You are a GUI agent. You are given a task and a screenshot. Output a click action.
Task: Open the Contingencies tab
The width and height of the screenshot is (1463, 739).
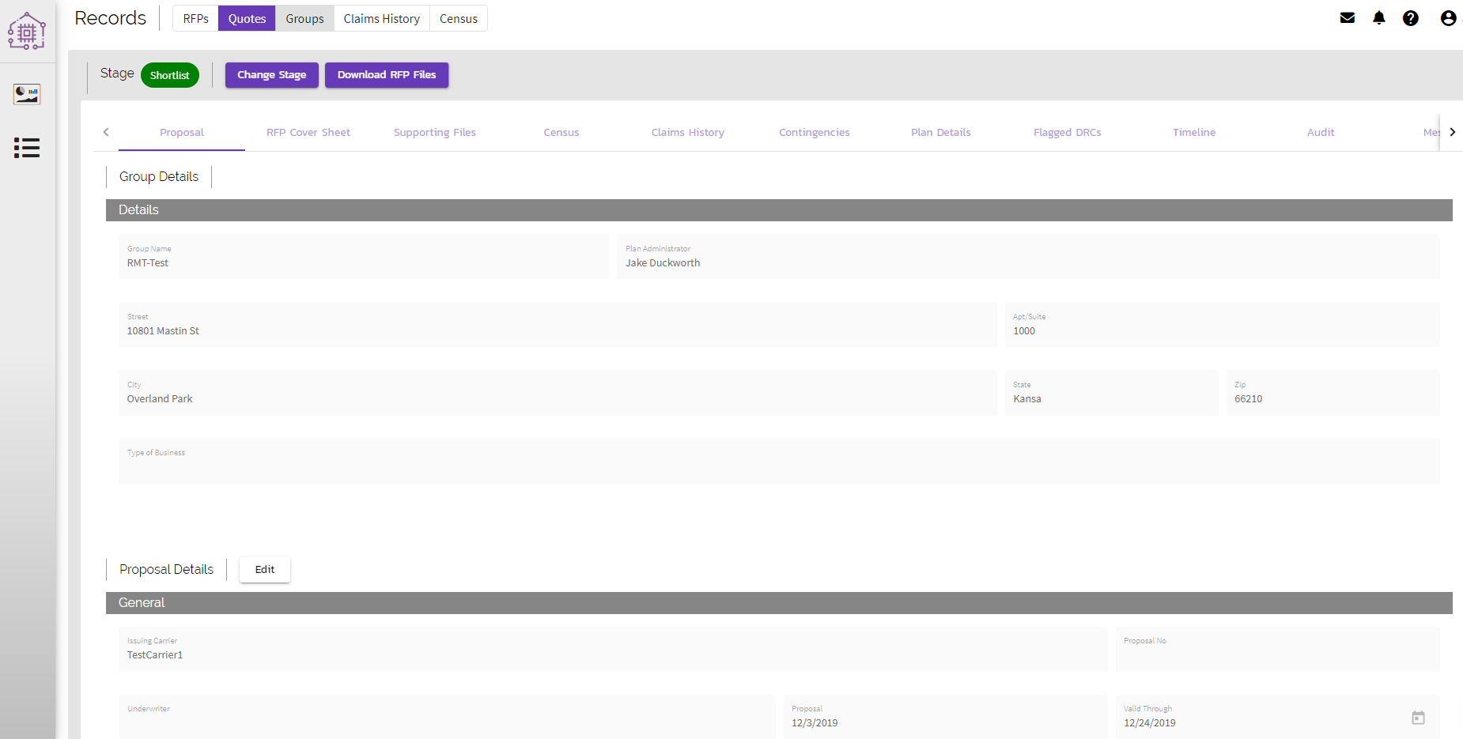pos(815,132)
